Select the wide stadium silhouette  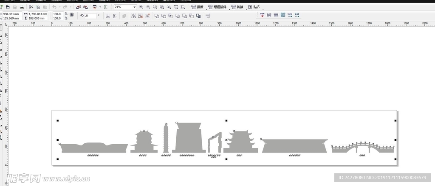[x=295, y=146]
